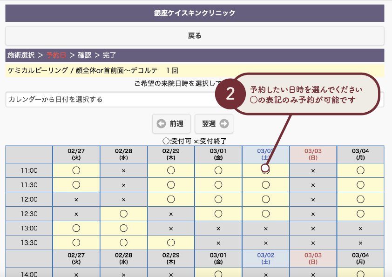
Task: Select the 12:30 slot on 02/28
Action: 123,214
